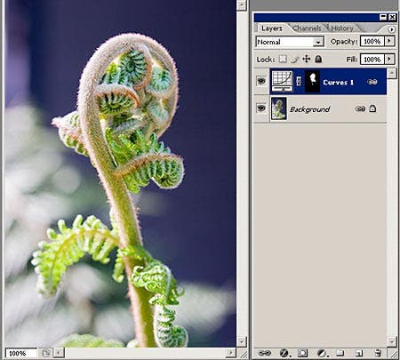Expand the Fill slider arrow

coord(389,59)
